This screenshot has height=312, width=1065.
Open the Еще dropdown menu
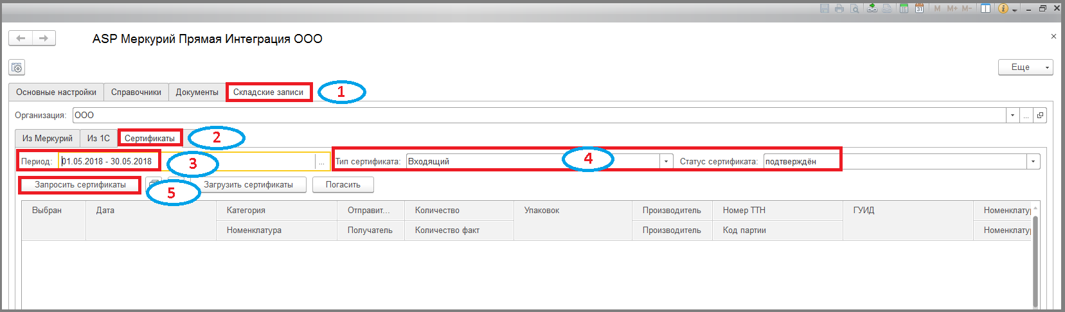pos(1025,67)
